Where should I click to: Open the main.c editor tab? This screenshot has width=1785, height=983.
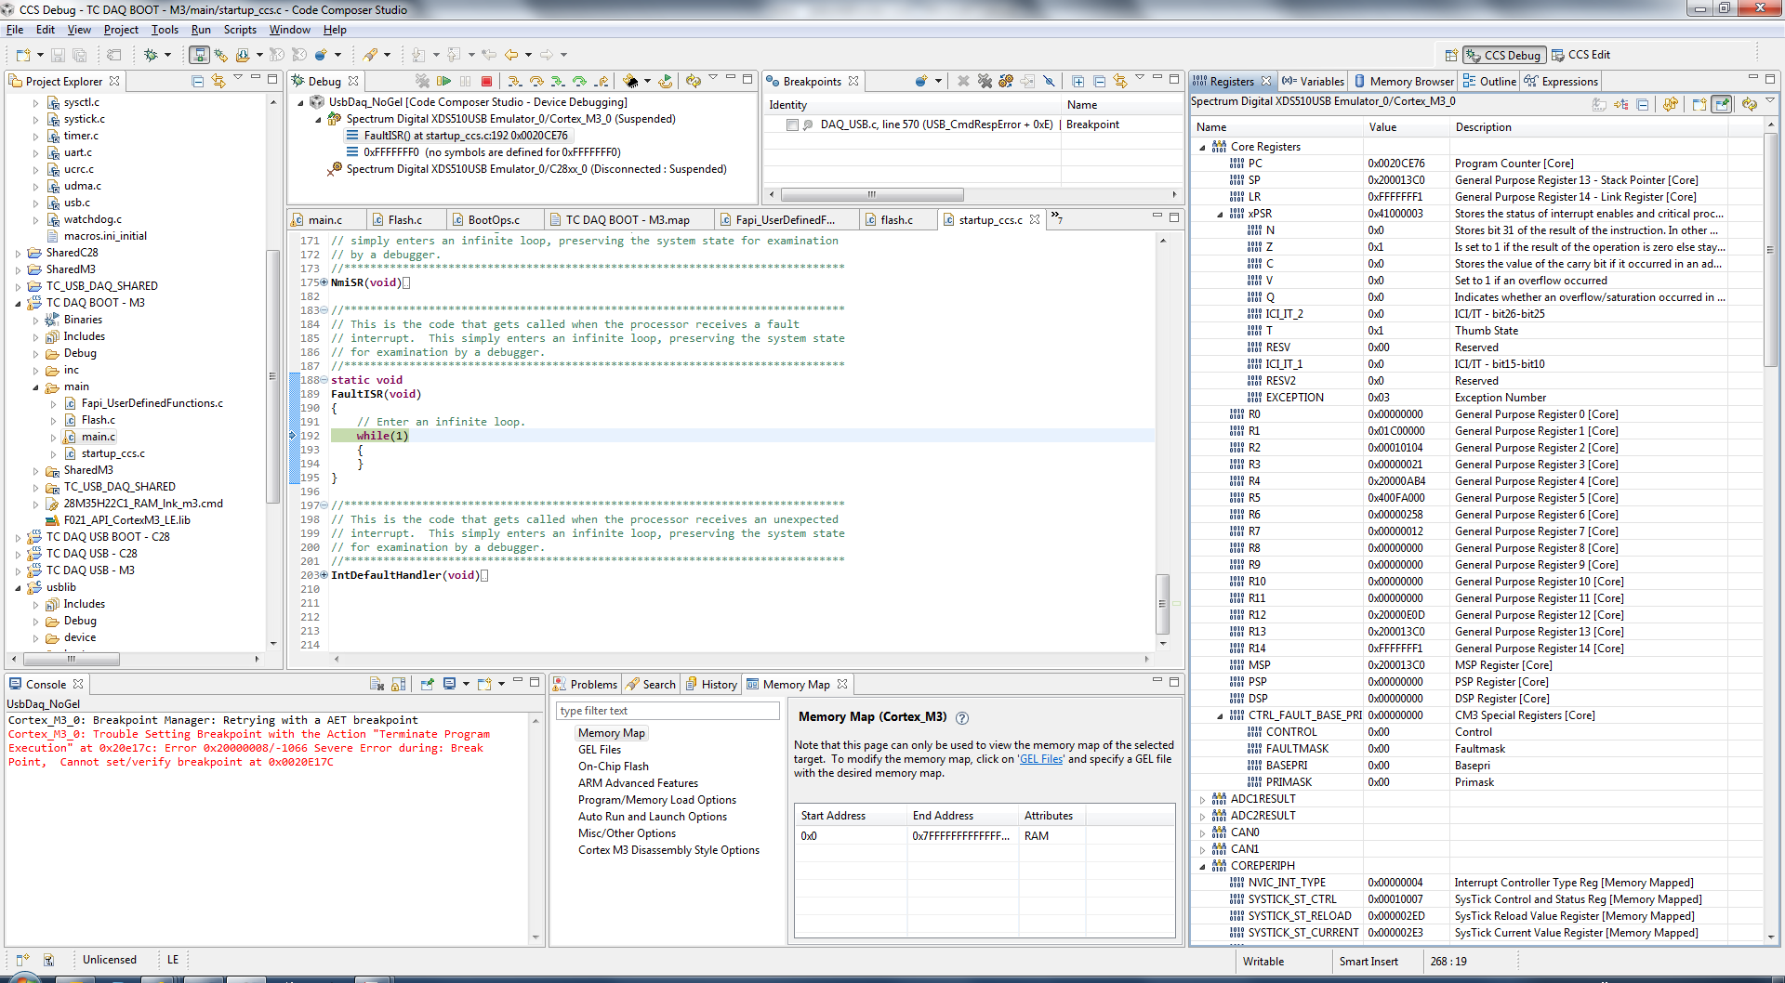pyautogui.click(x=324, y=220)
